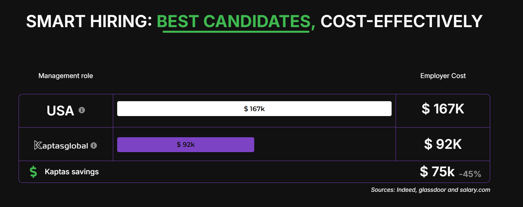523x207 pixels.
Task: Click the COST-EFFECTIVELY heading text
Action: point(401,21)
